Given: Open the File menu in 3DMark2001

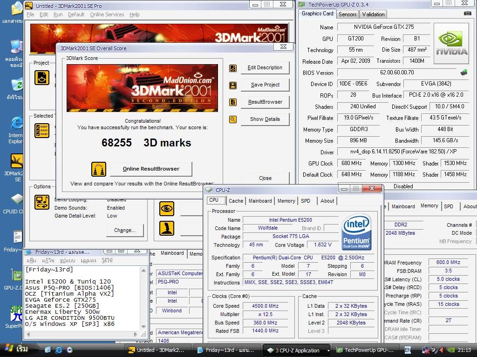Looking at the screenshot, I should pos(30,14).
